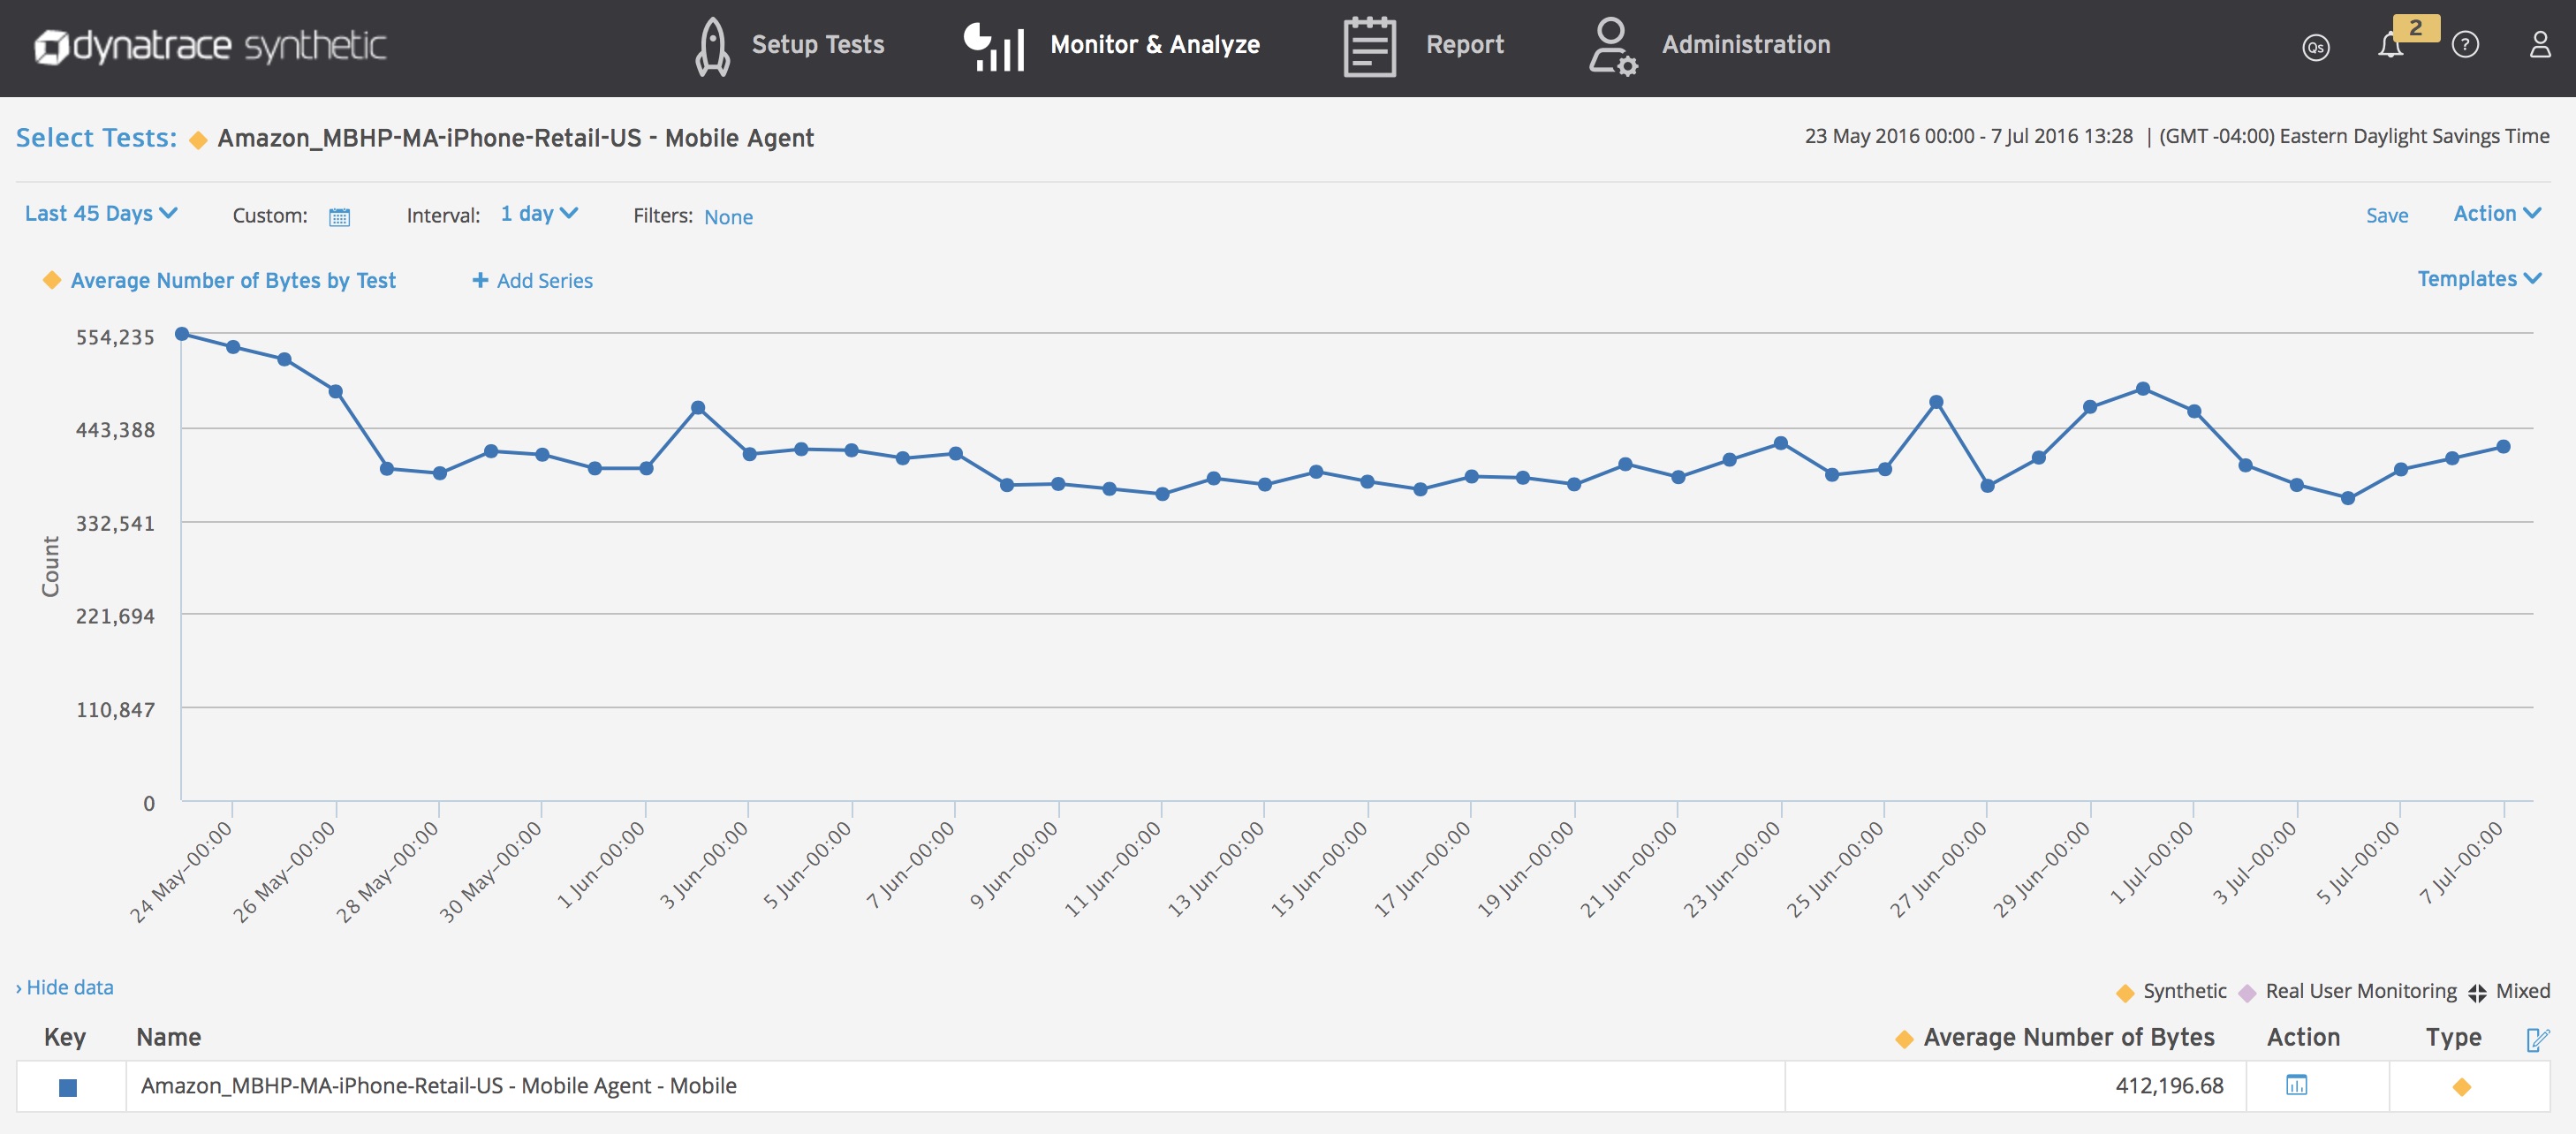Click the Mixed legend icon

tap(2477, 993)
